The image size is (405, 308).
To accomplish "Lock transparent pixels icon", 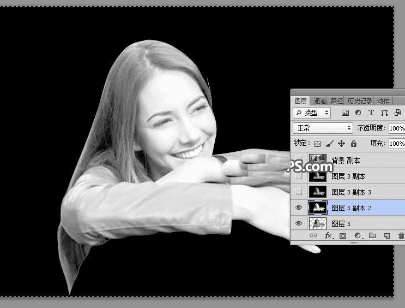I will tap(317, 144).
